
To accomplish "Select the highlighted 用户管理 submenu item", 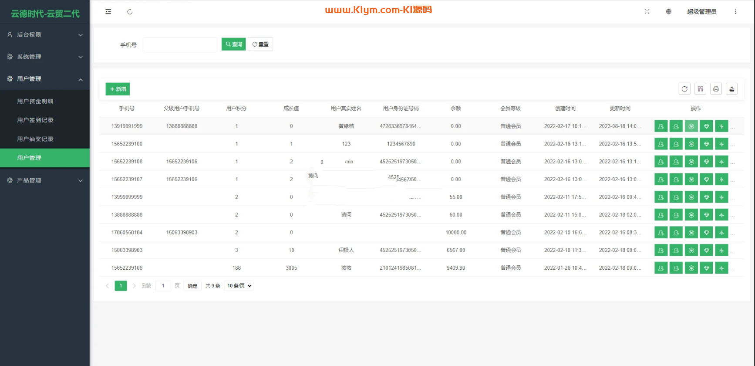I will 45,158.
